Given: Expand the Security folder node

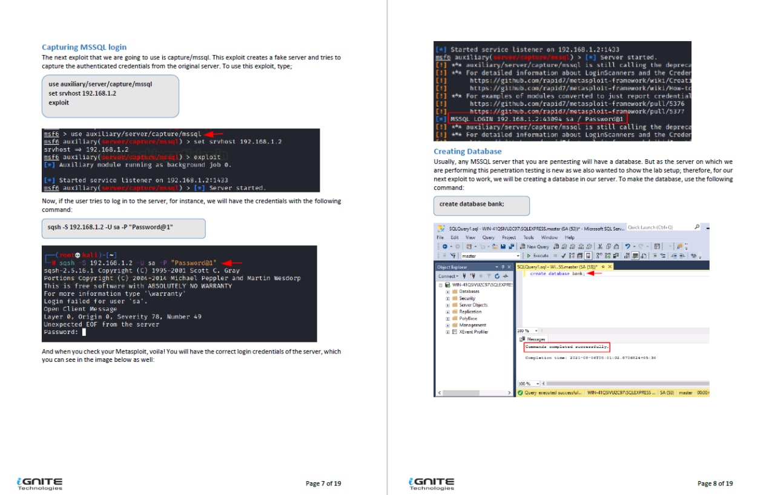Looking at the screenshot, I should [x=448, y=298].
